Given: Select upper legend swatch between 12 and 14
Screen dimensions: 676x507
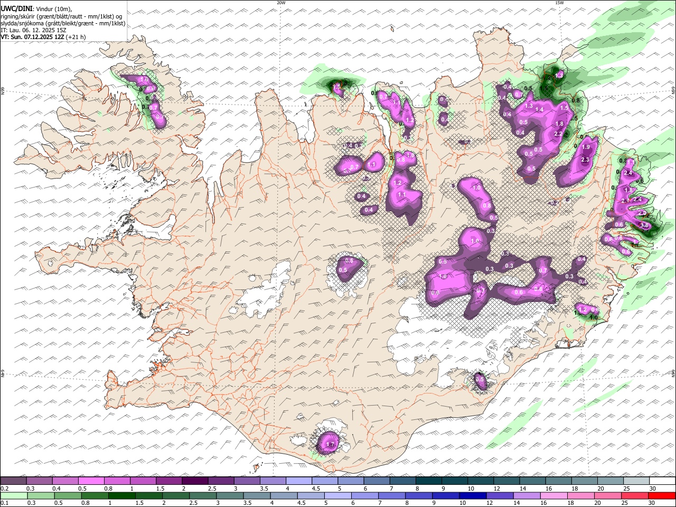Looking at the screenshot, I should coord(505,481).
